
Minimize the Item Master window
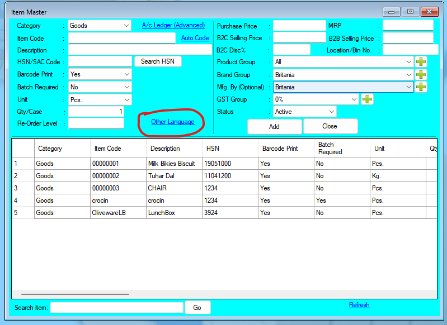(x=392, y=12)
